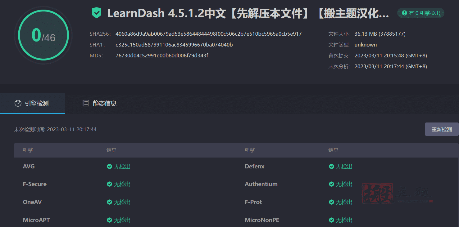459x227 pixels.
Task: Click the list icon on 静态信息 tab
Action: tap(86, 103)
